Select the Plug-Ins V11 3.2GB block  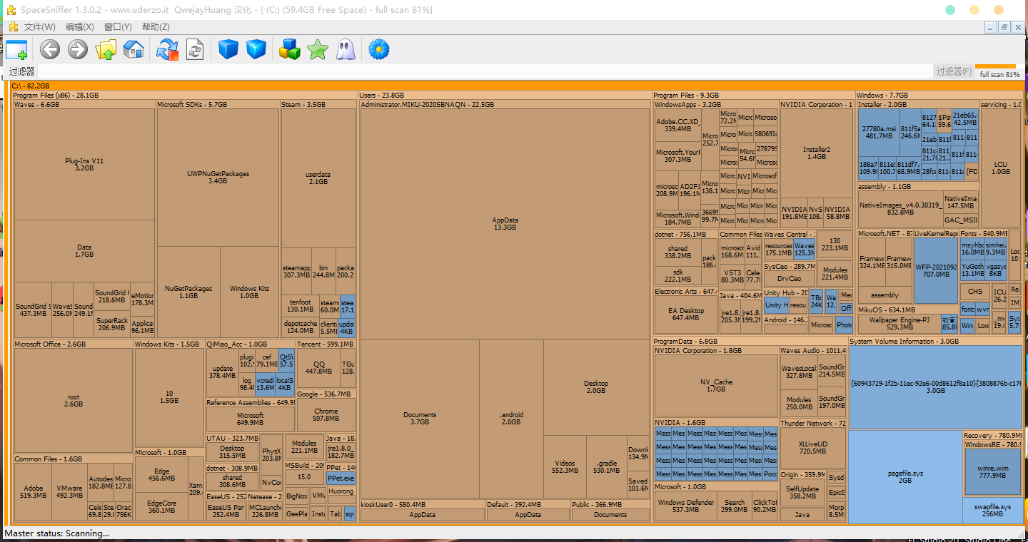tap(84, 164)
